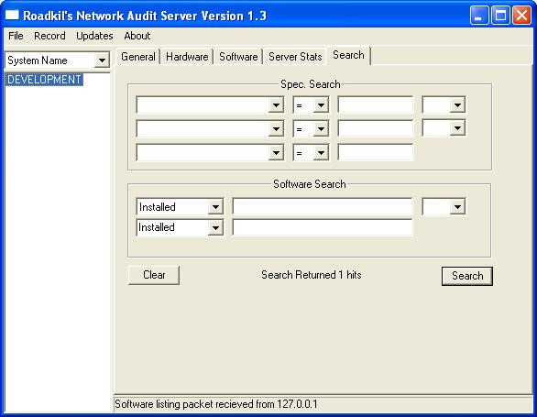Click first Spec. Search value field
537x417 pixels.
(x=376, y=104)
